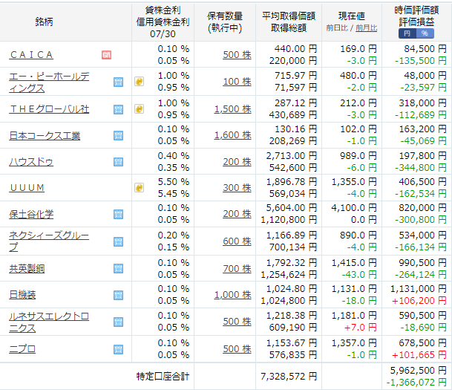Open calendar icon for 保土谷化学
The width and height of the screenshot is (452, 390).
[118, 215]
